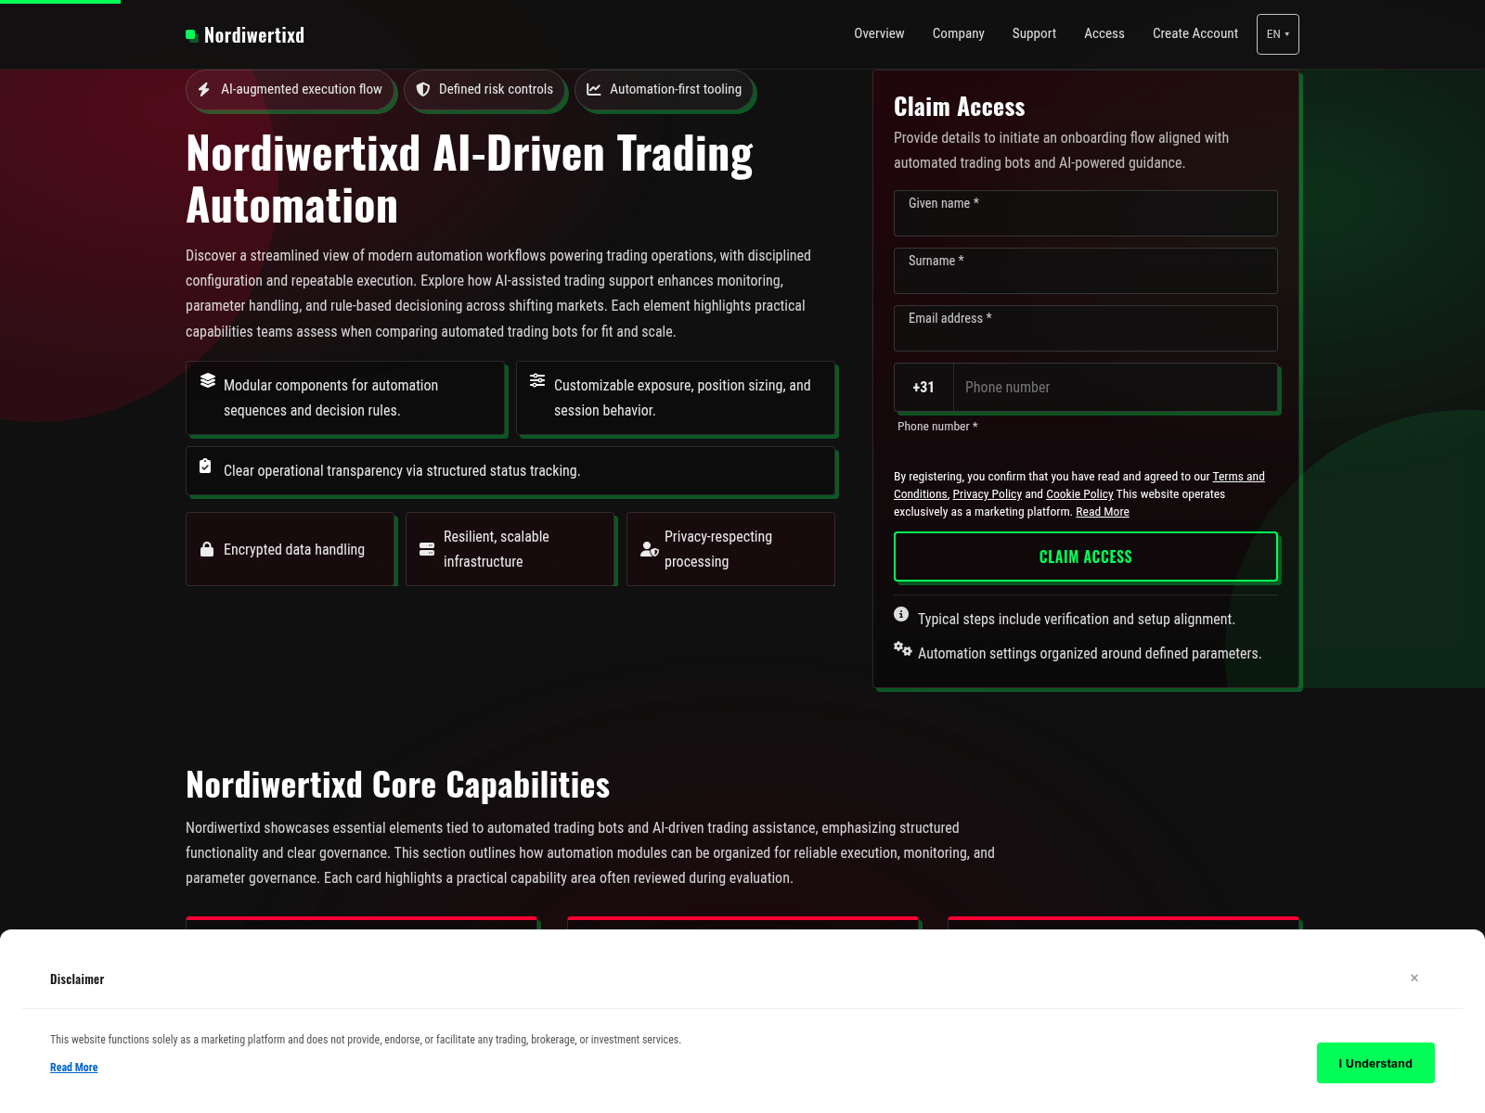Focus the Email address input field
This screenshot has width=1485, height=1113.
(1086, 328)
